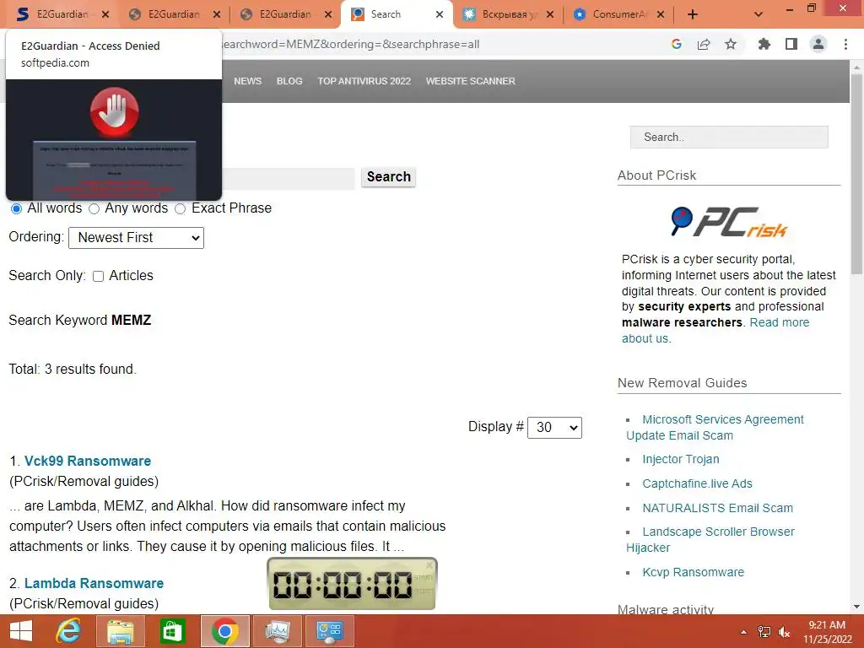This screenshot has width=864, height=648.
Task: Close the ConsumerA tab
Action: [x=661, y=14]
